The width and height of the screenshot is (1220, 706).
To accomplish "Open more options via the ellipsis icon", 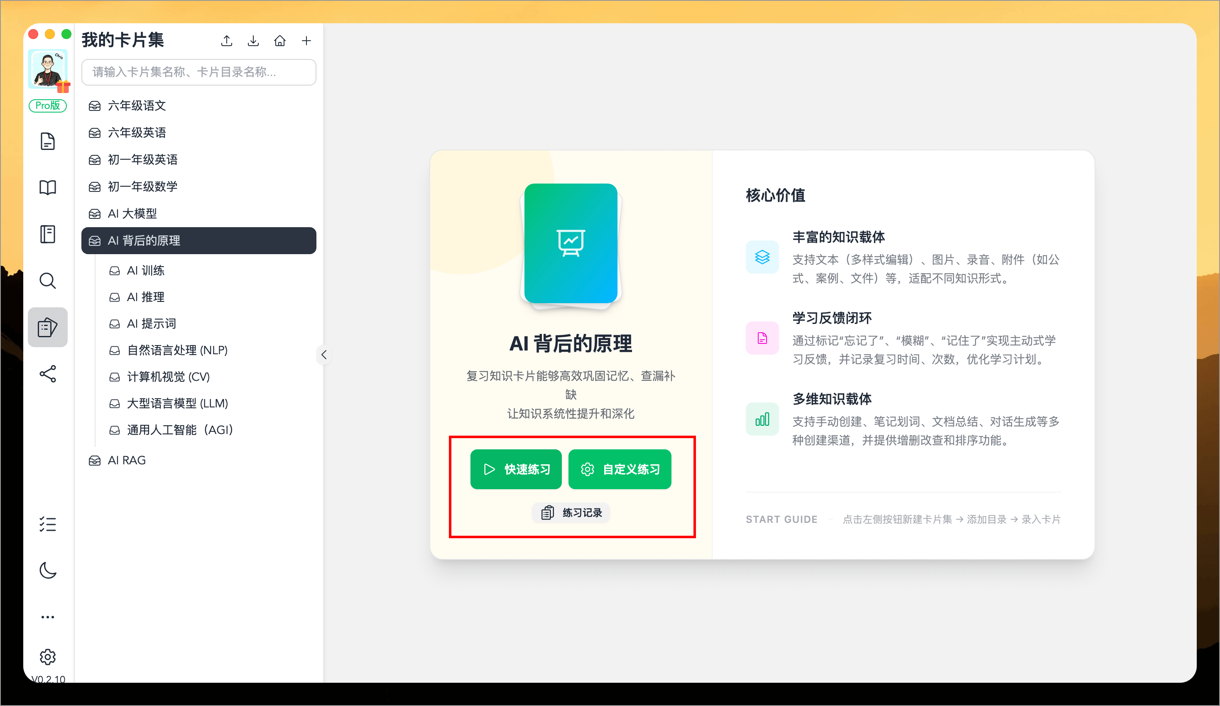I will pos(47,616).
